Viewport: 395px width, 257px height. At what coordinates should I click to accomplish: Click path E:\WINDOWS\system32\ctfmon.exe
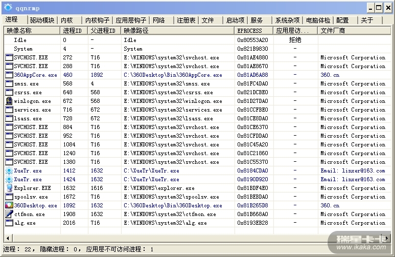coord(170,215)
